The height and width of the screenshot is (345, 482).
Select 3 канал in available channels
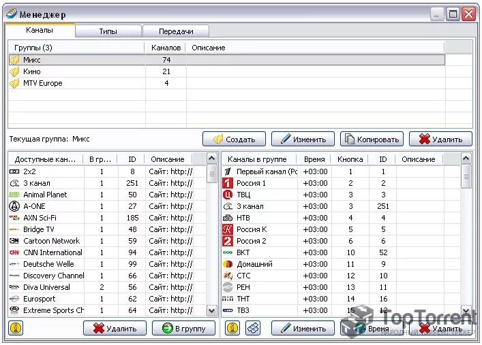107,183
